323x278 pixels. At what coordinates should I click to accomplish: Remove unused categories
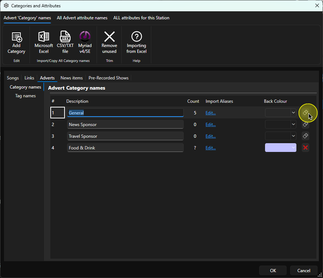(x=109, y=43)
